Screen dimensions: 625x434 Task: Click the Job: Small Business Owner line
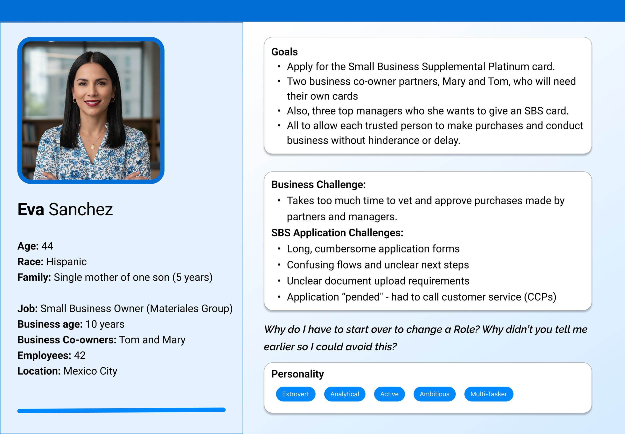click(125, 308)
